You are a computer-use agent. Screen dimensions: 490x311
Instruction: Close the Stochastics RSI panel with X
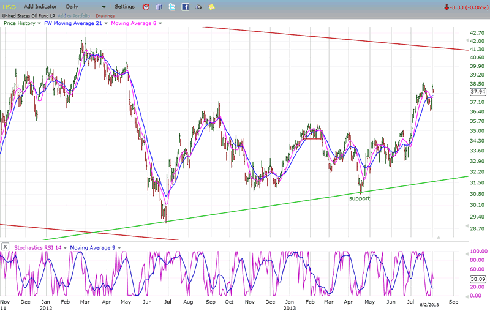pyautogui.click(x=5, y=247)
